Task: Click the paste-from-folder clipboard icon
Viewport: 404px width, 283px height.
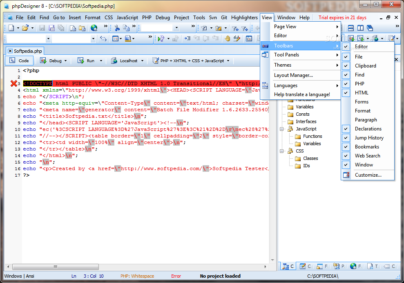Action: pos(82,28)
